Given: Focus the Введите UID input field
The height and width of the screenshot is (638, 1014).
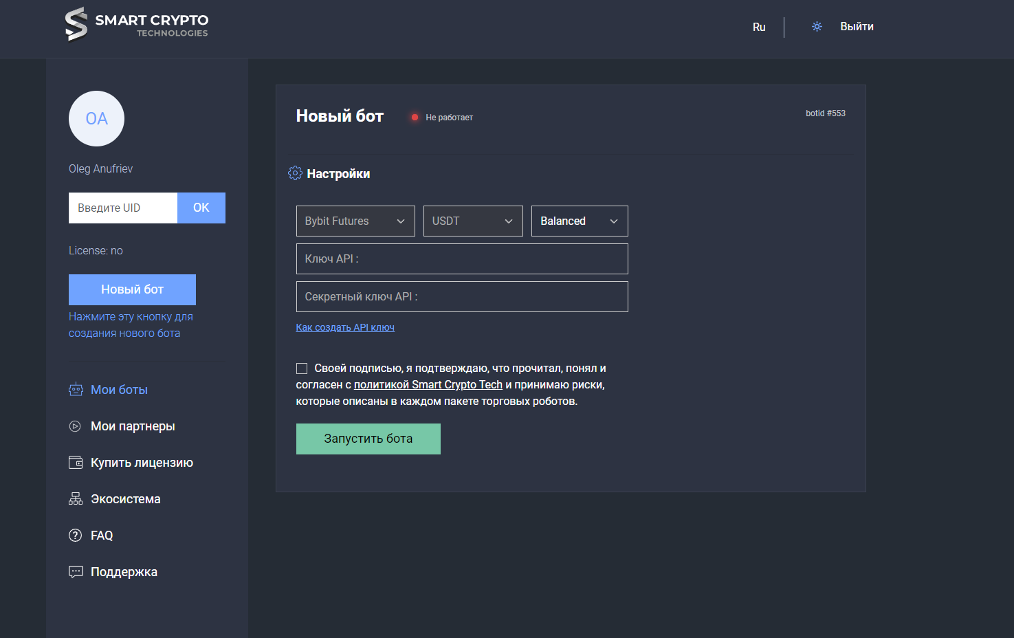Looking at the screenshot, I should pos(123,208).
